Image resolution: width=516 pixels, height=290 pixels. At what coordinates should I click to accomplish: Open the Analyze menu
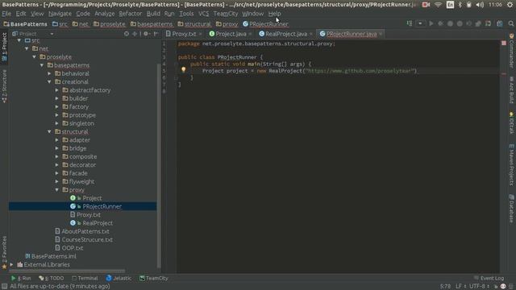(x=105, y=14)
